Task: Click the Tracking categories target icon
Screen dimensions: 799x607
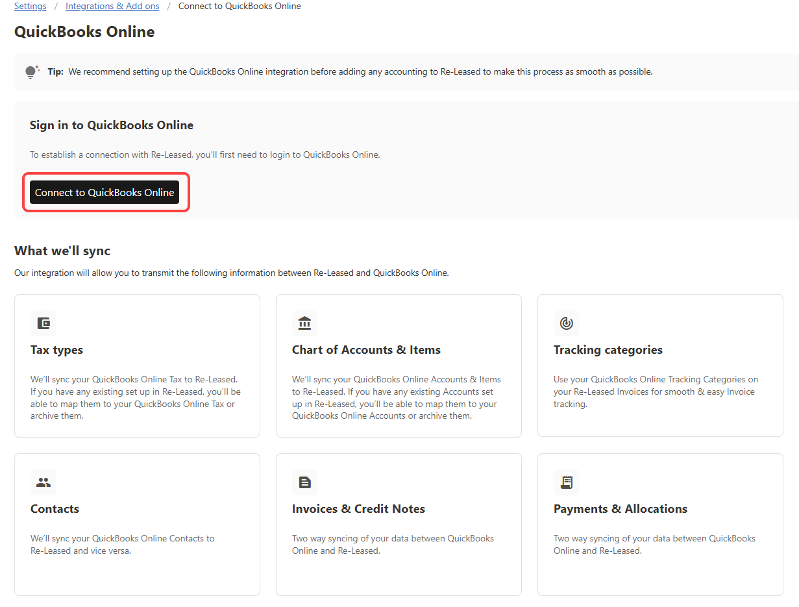Action: click(566, 323)
